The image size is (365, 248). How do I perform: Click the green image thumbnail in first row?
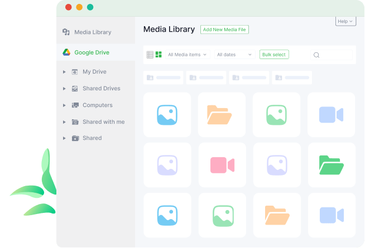(x=276, y=115)
